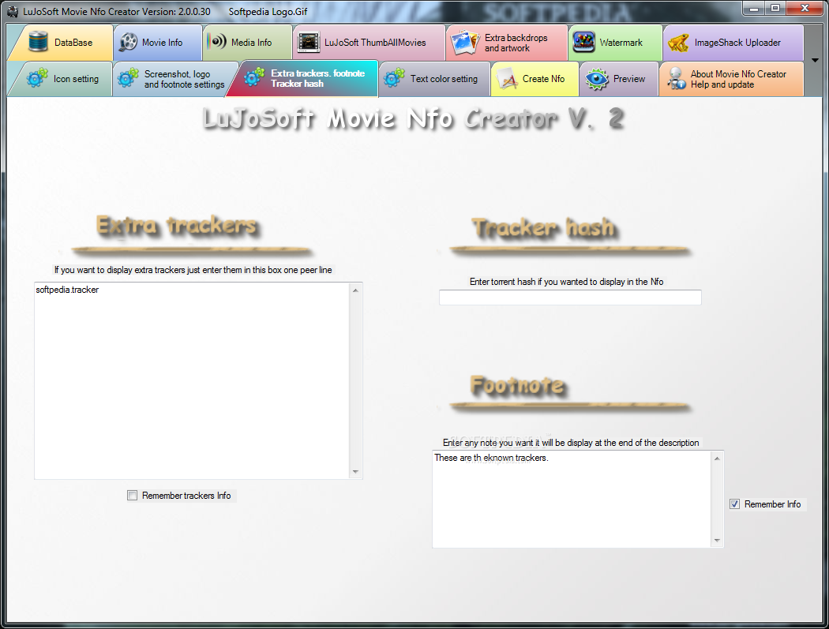
Task: Click the Preview eye icon
Action: 597,79
